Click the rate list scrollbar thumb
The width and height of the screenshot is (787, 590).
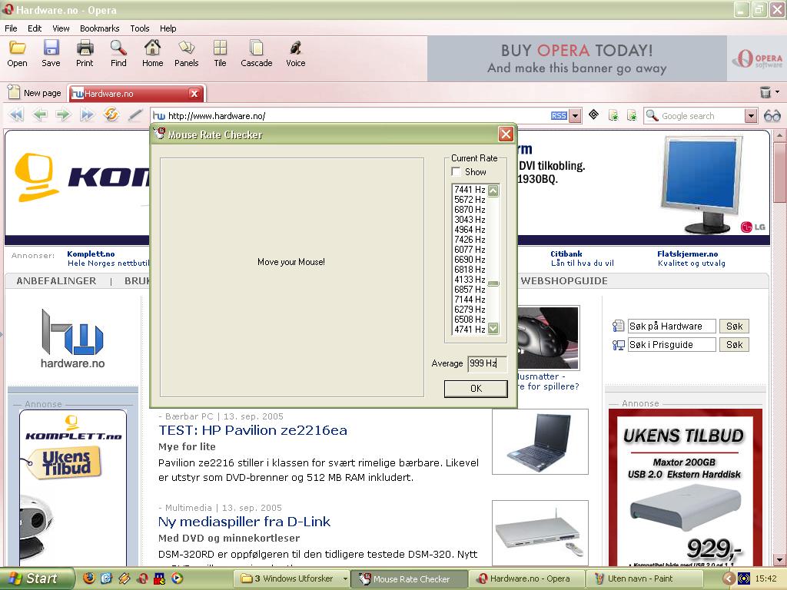click(493, 283)
